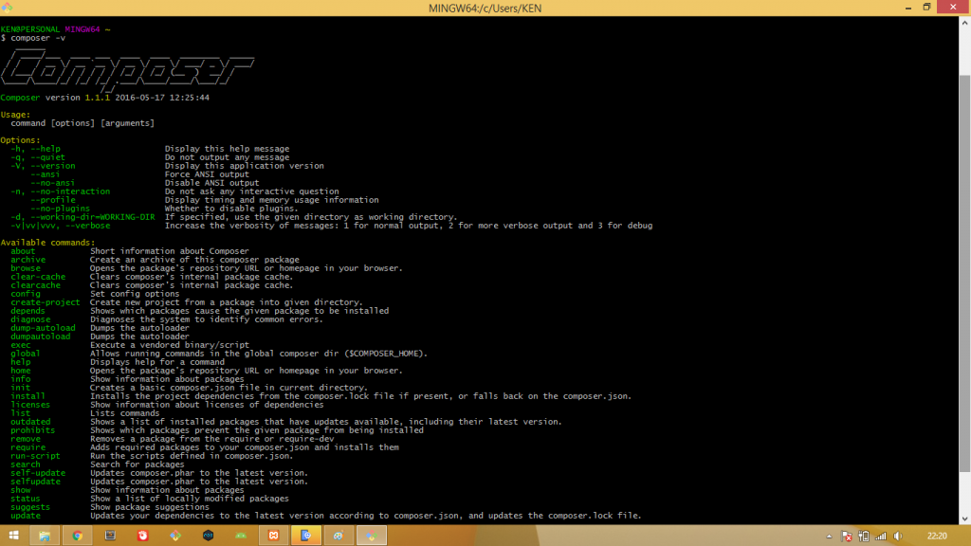This screenshot has width=971, height=546.
Task: Click the typed command "composer -v"
Action: [x=38, y=38]
